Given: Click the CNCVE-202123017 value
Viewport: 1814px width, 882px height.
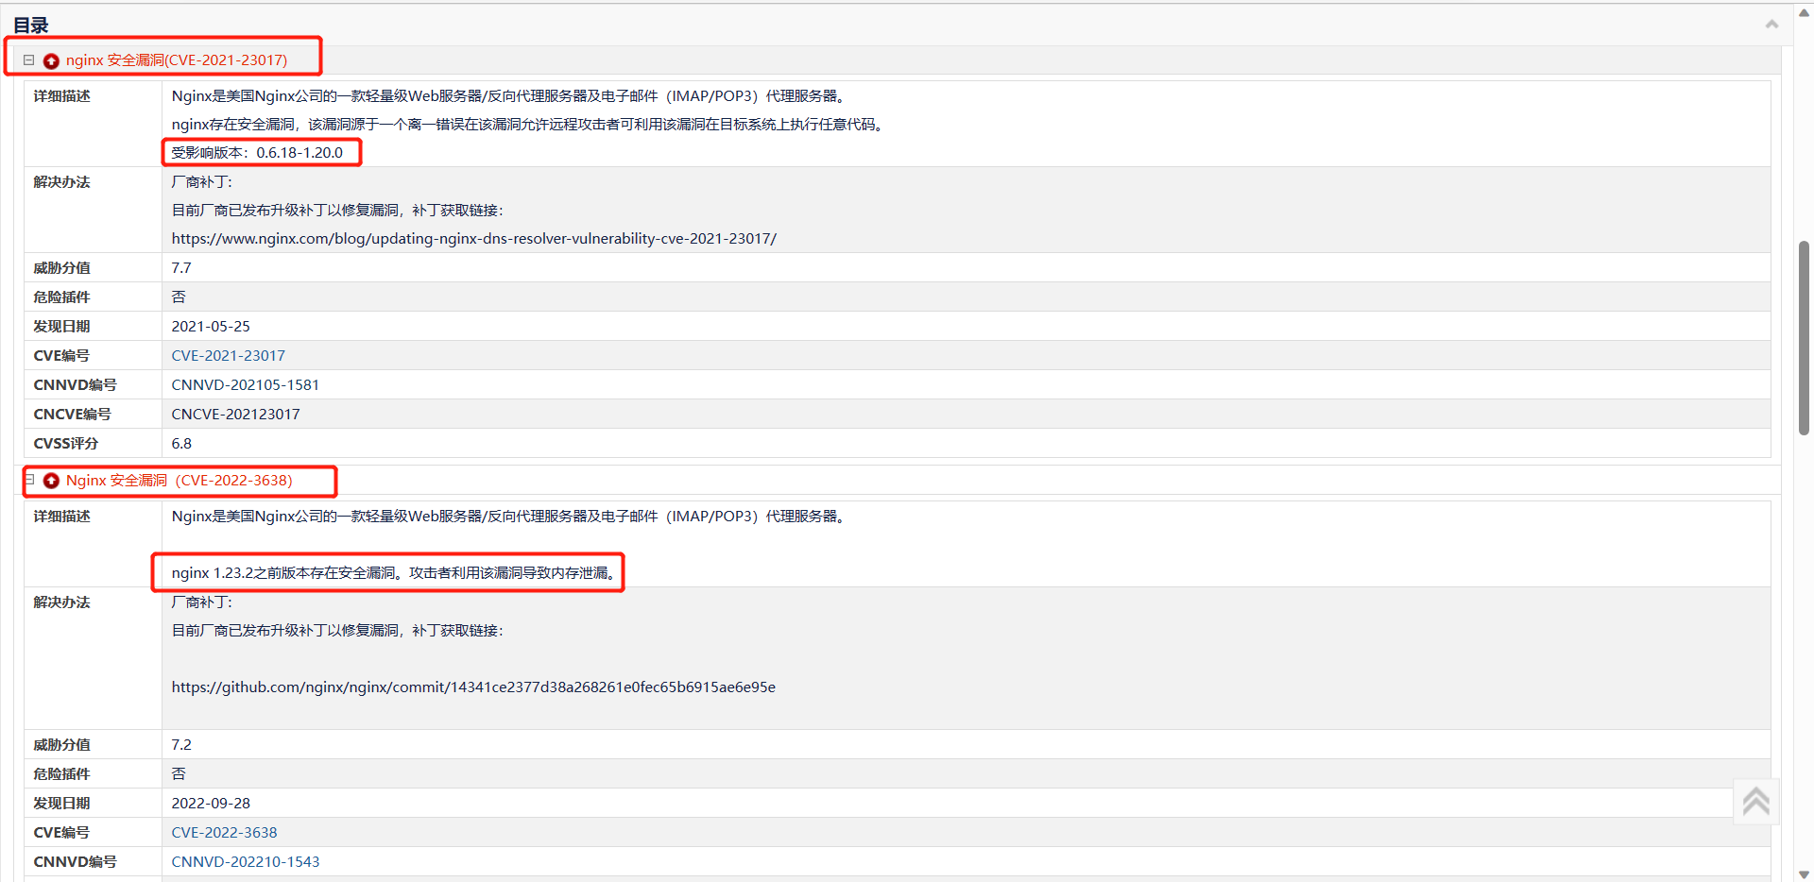Looking at the screenshot, I should click(236, 415).
